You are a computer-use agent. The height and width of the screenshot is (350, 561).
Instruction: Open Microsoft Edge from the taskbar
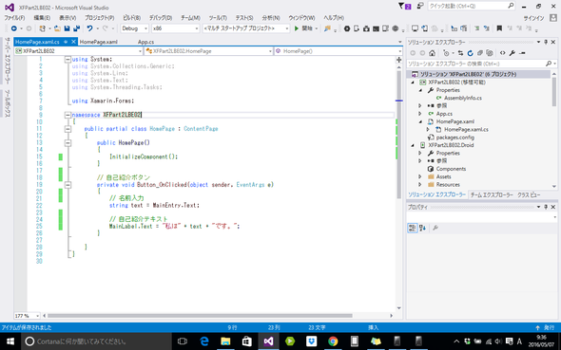(204, 341)
